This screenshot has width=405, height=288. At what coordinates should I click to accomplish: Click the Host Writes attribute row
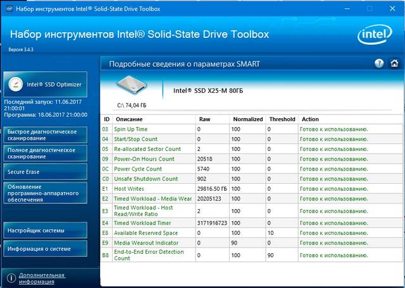[x=252, y=189]
